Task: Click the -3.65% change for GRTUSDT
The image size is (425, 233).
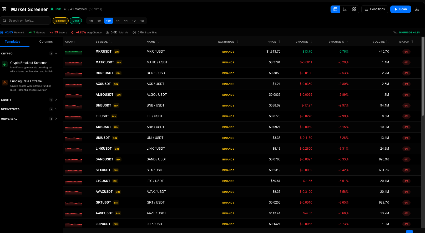Action: point(343,202)
